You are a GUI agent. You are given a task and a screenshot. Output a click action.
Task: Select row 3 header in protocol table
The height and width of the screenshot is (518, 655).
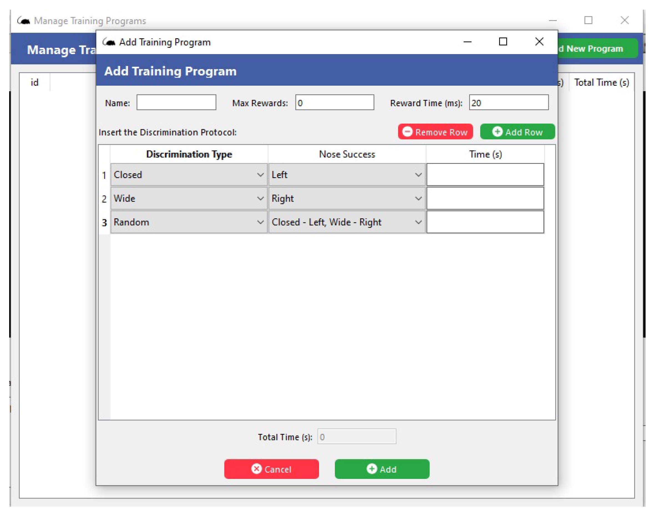(x=104, y=223)
